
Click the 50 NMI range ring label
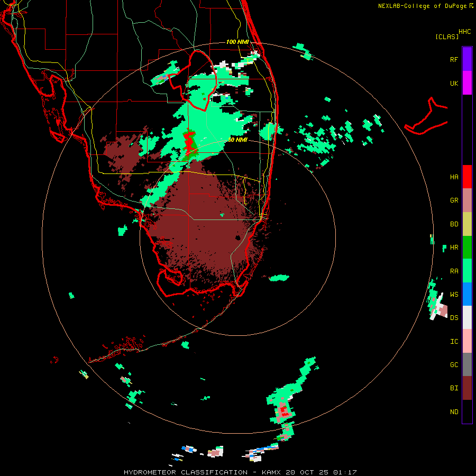(237, 140)
